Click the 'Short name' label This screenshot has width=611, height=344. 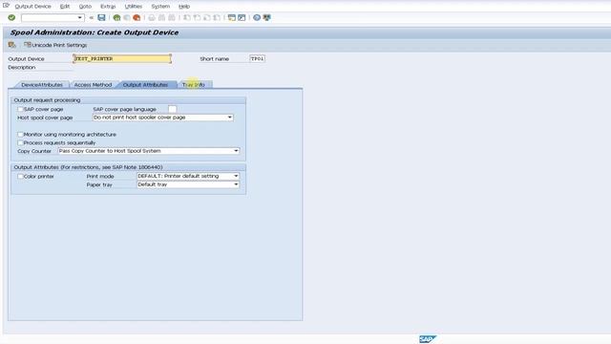pyautogui.click(x=214, y=59)
